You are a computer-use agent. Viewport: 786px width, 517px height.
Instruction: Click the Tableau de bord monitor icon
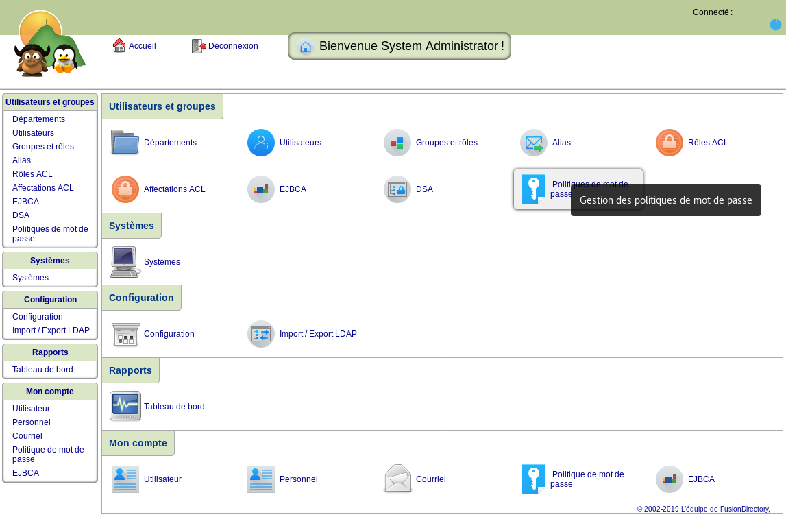pos(125,406)
